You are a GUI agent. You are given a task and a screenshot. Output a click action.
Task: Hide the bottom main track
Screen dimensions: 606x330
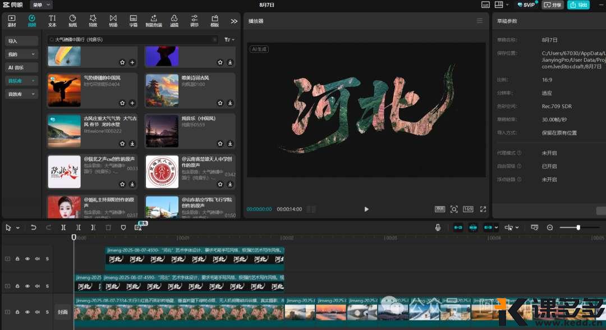click(27, 312)
